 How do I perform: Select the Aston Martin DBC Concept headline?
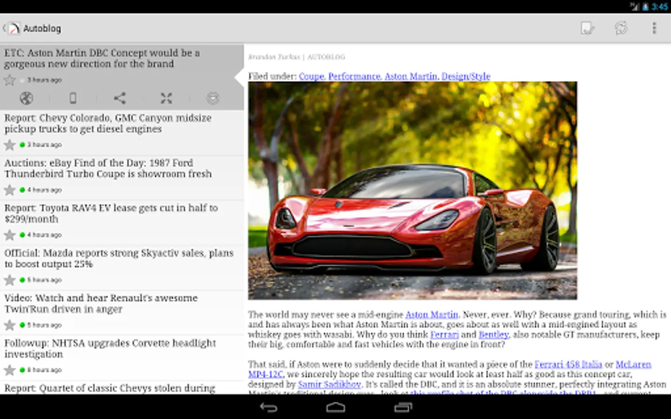pos(102,58)
